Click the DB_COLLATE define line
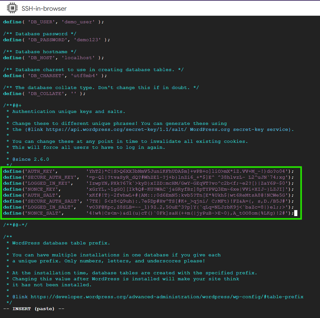The image size is (320, 318). (44, 94)
